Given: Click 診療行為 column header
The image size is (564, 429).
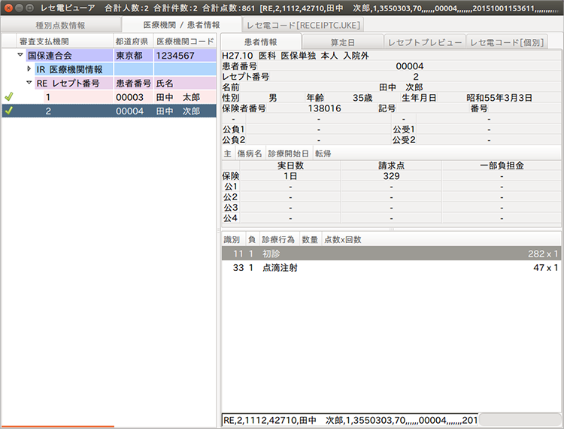Looking at the screenshot, I should 278,239.
